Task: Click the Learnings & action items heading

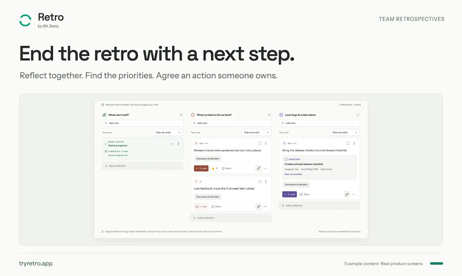Action: 300,115
